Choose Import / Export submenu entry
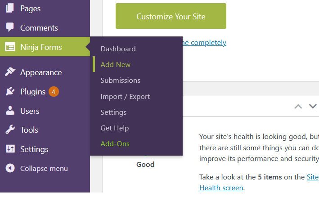319x197 pixels. [125, 97]
